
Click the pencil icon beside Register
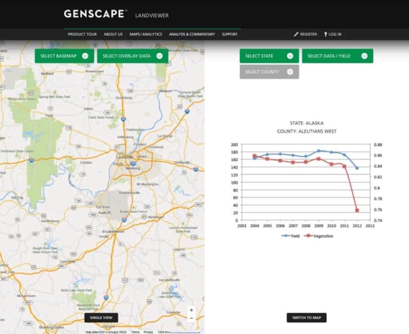(296, 34)
